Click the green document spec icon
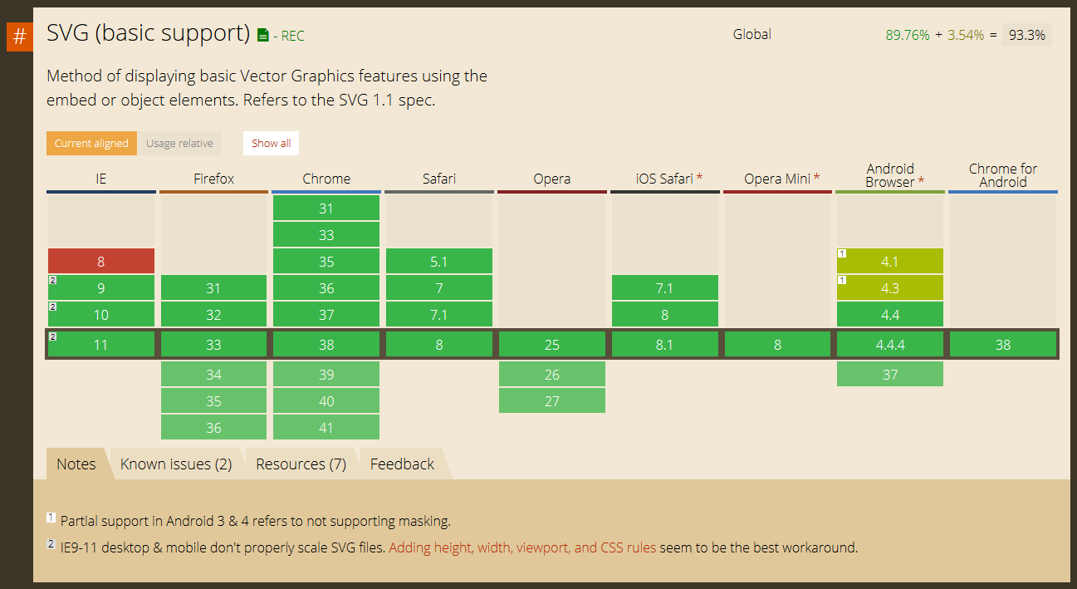This screenshot has width=1077, height=589. point(263,35)
